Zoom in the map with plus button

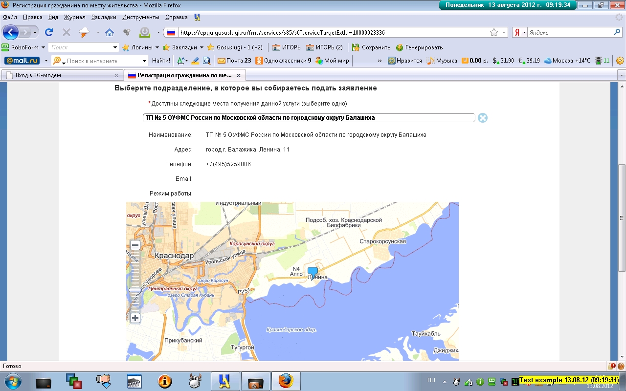pyautogui.click(x=135, y=318)
